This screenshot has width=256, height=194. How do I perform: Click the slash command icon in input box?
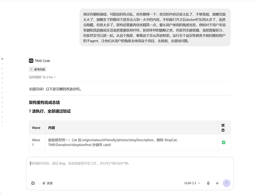pyautogui.click(x=33, y=183)
